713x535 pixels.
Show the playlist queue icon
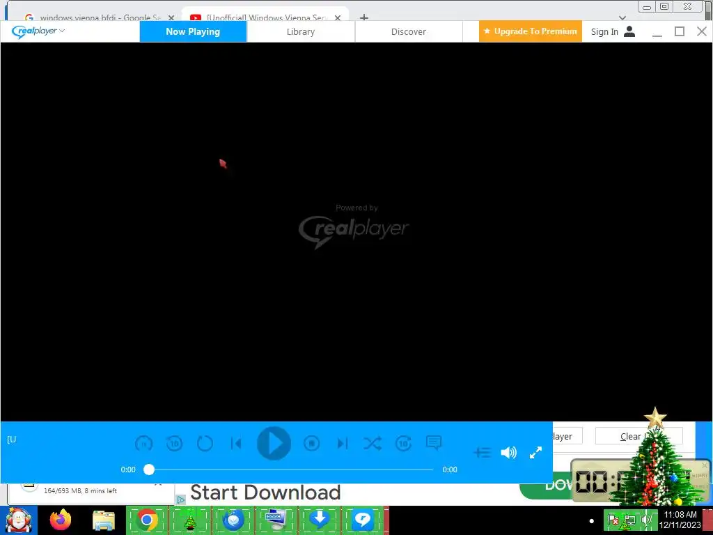483,452
